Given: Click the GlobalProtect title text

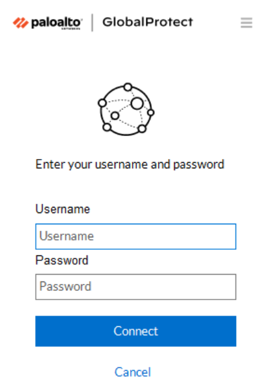Looking at the screenshot, I should [x=148, y=22].
